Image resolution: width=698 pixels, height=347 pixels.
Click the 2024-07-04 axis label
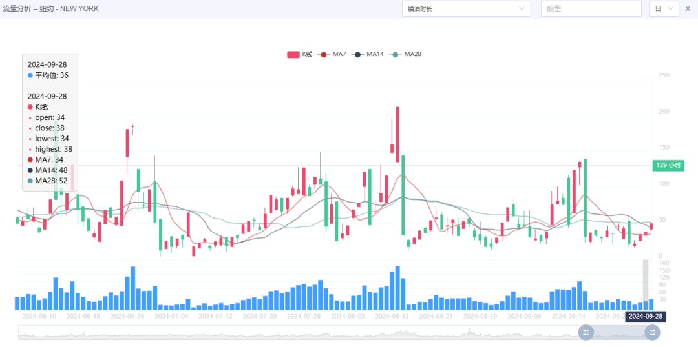pyautogui.click(x=171, y=316)
